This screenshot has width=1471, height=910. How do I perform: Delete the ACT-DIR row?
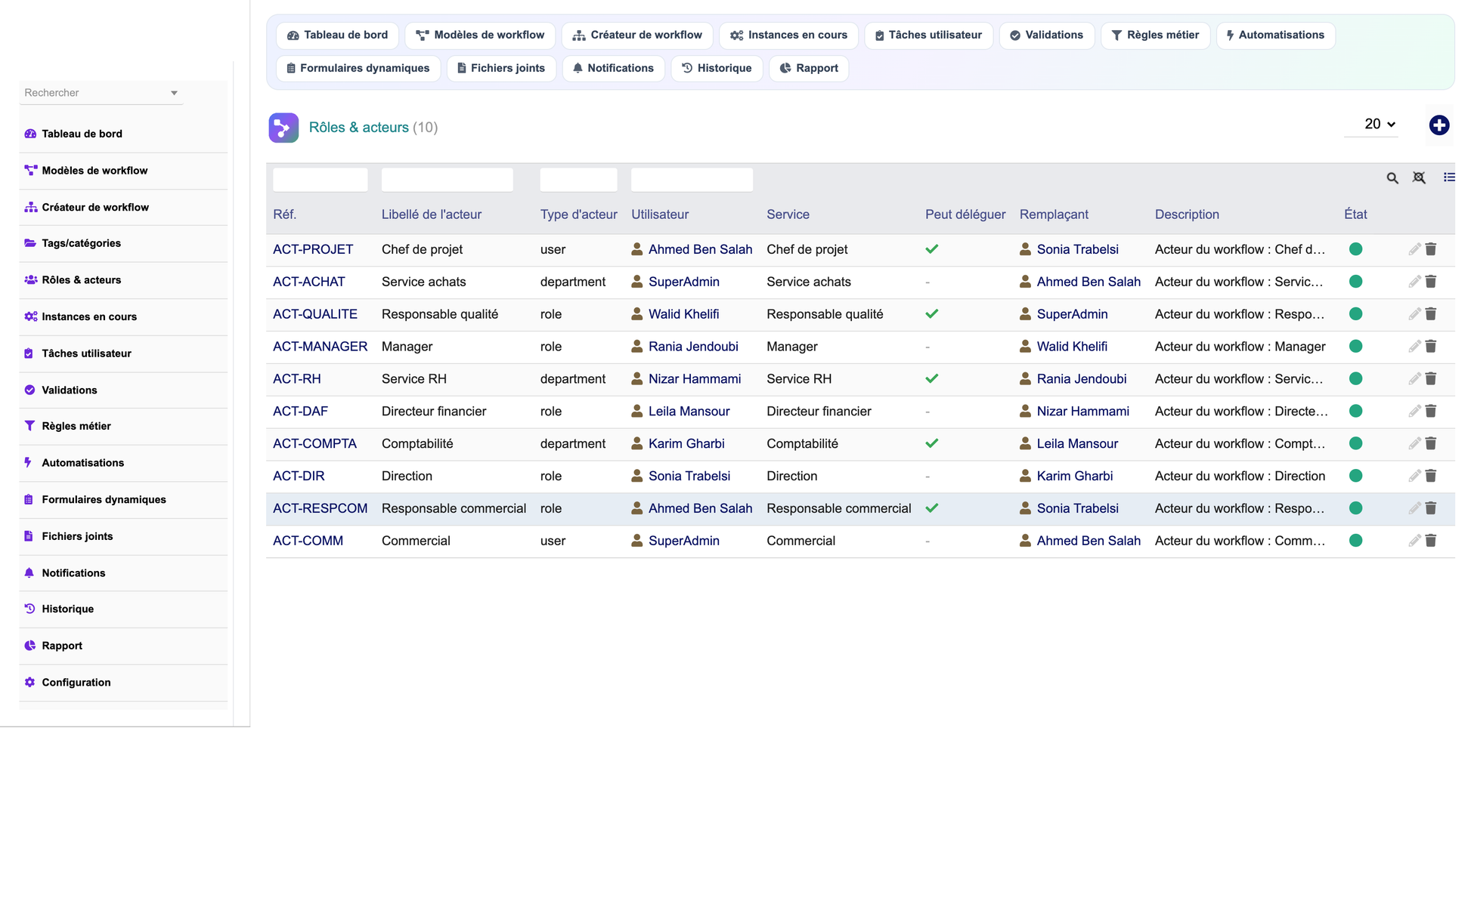tap(1430, 477)
